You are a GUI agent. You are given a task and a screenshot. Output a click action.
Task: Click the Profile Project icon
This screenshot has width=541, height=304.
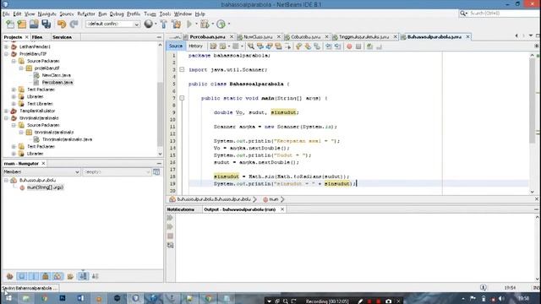point(221,24)
